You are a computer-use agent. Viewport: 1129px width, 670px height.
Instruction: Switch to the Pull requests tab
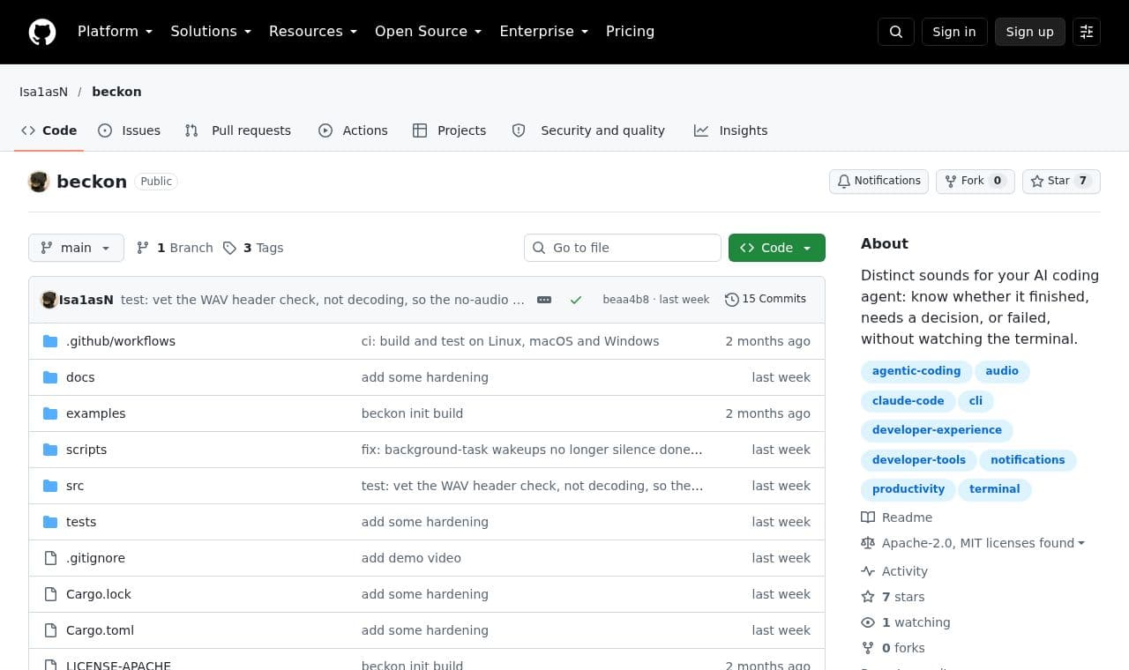pyautogui.click(x=237, y=130)
